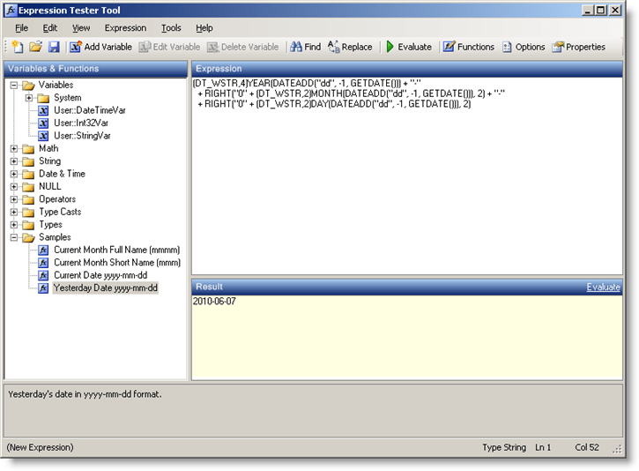This screenshot has width=639, height=471.
Task: Open the Expression menu
Action: [x=125, y=28]
